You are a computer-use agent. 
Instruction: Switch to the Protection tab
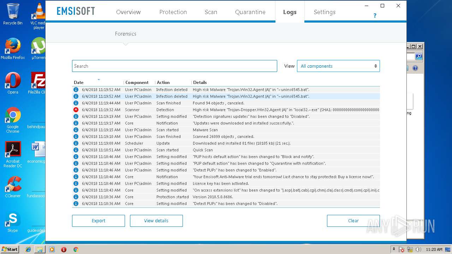[x=173, y=12]
